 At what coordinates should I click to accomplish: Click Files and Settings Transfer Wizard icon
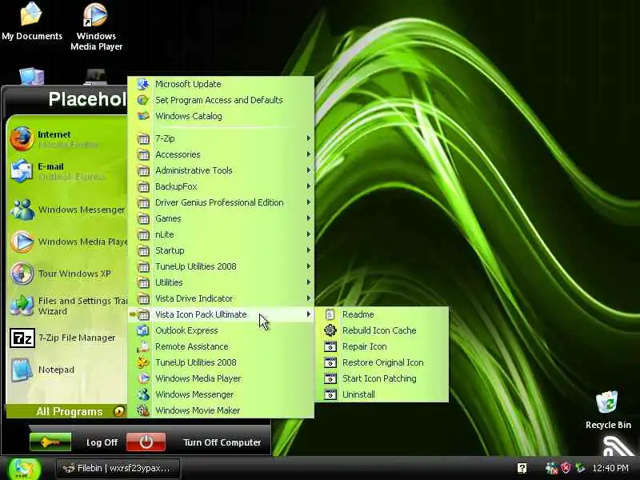click(x=22, y=306)
